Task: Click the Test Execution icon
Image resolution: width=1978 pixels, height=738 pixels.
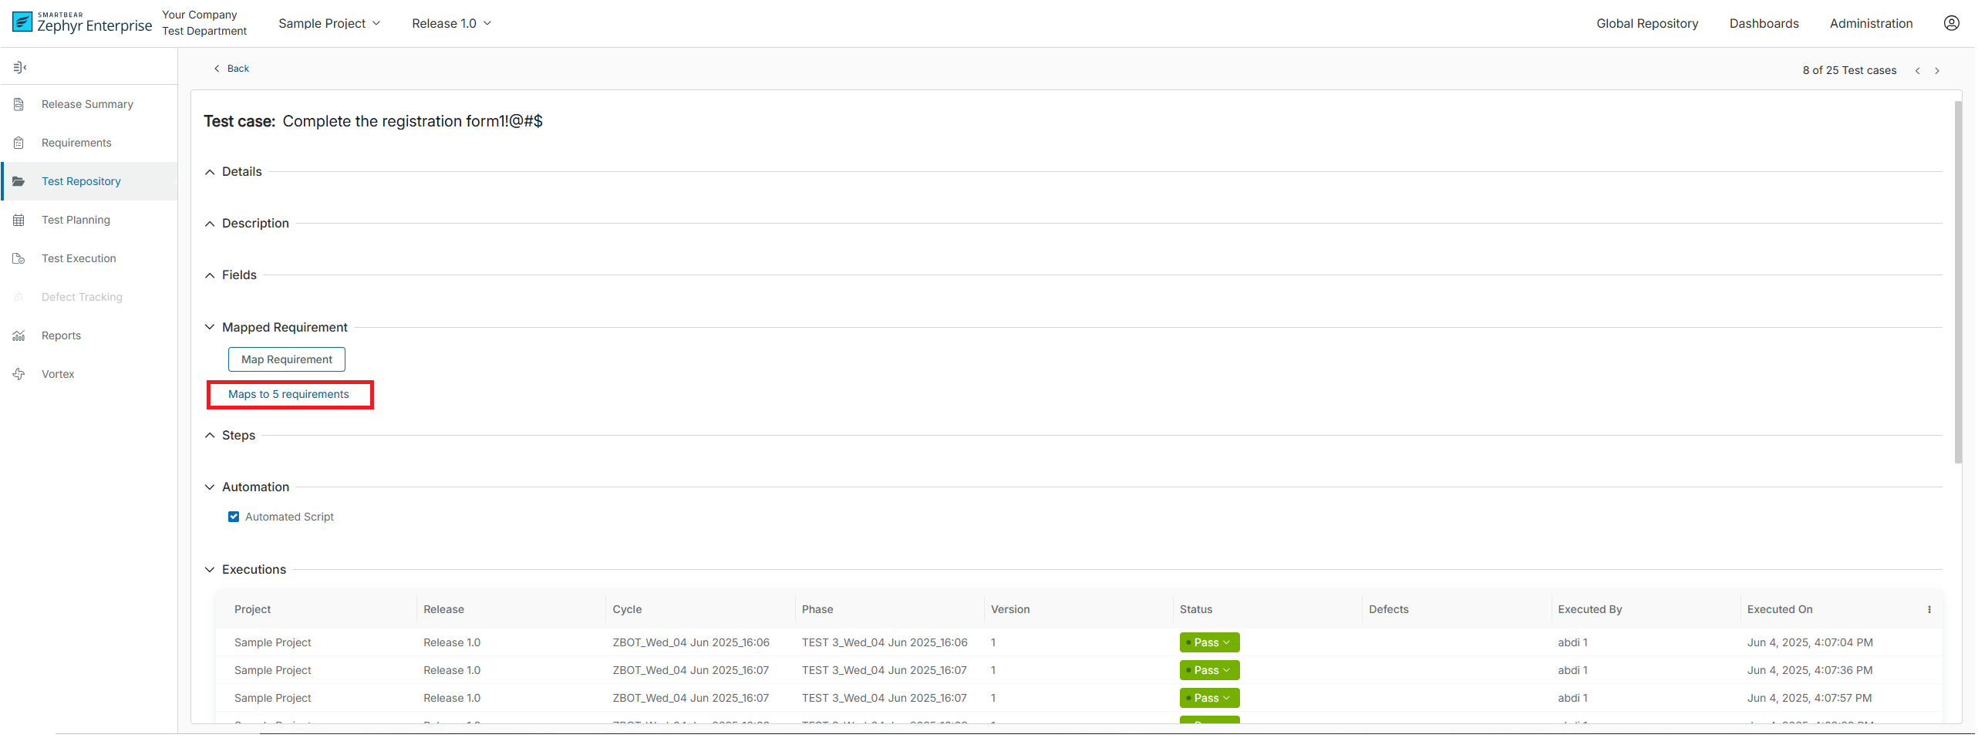Action: [x=19, y=258]
